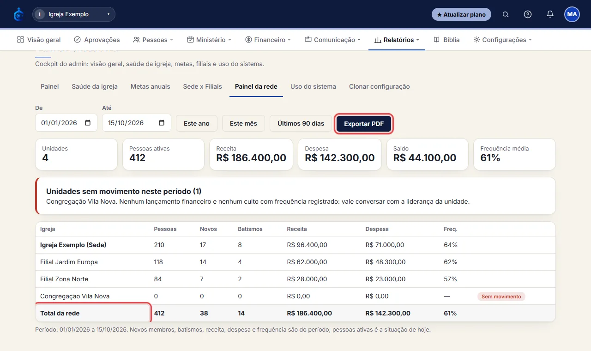
Task: Click the De start date field
Action: [66, 123]
